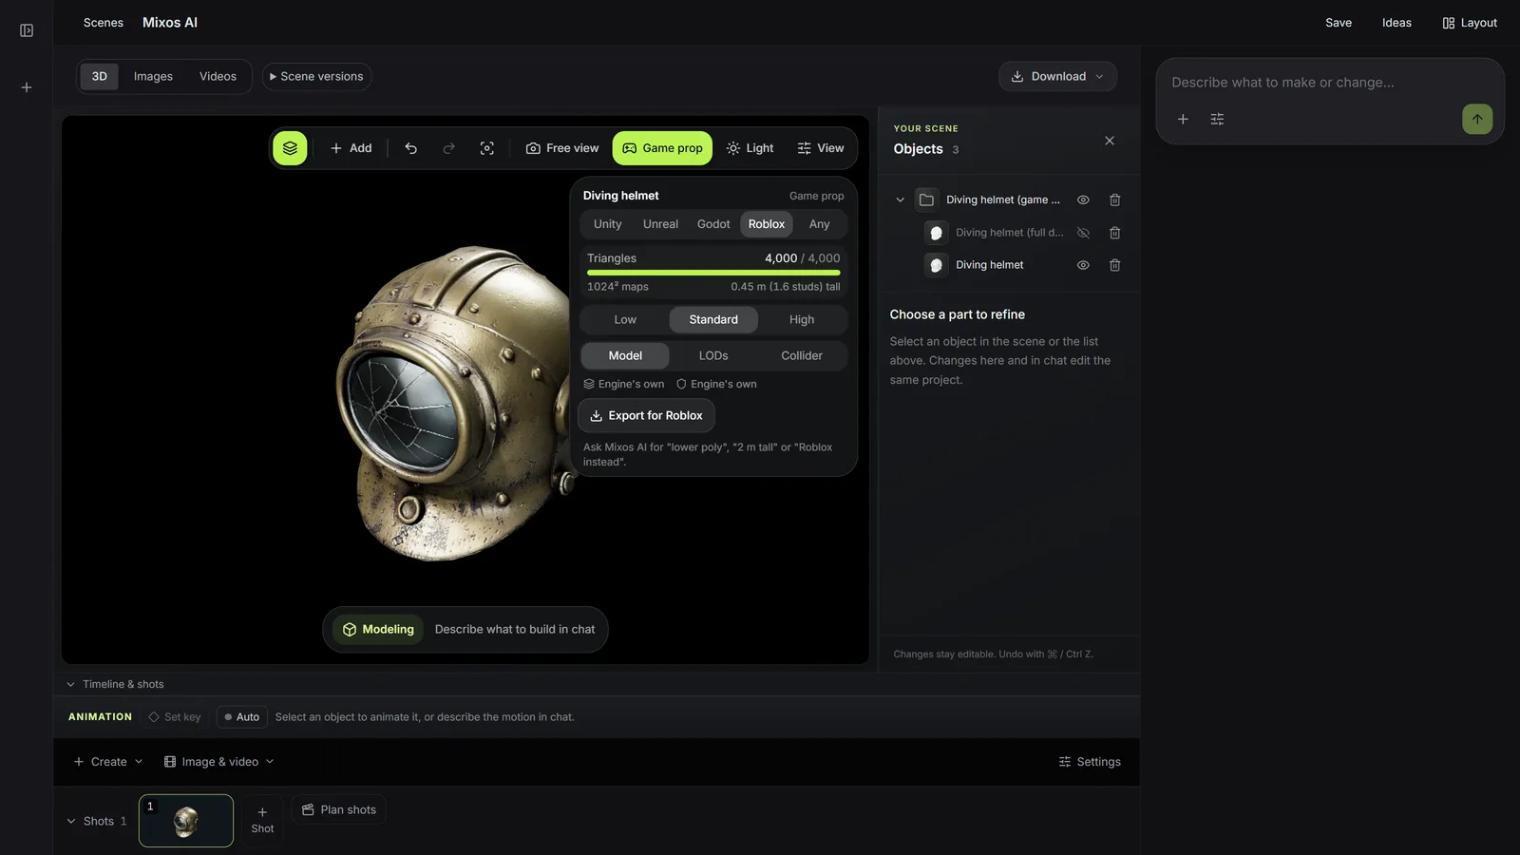Screen dimensions: 1520x855
Task: Switch to the Unreal engine tab
Action: tap(660, 224)
